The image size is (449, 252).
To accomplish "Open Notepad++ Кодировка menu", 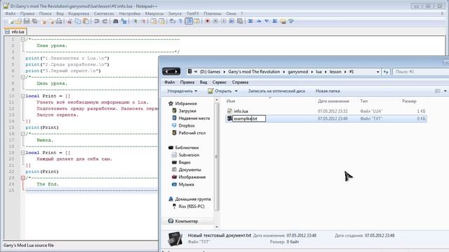I will pyautogui.click(x=79, y=13).
